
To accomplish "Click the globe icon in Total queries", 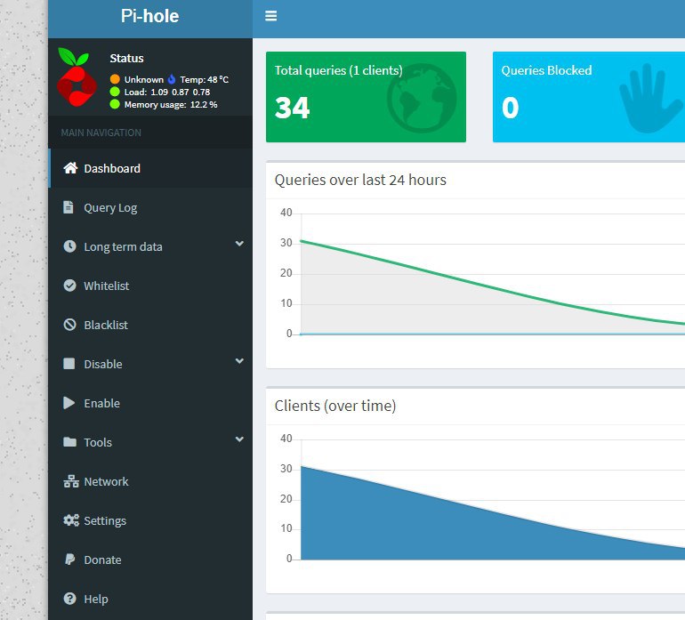I will [x=421, y=99].
